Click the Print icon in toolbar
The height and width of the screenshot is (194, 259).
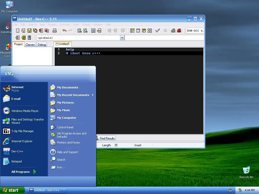click(55, 31)
